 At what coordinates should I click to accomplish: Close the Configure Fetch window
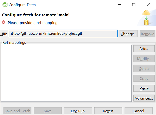[x=148, y=5]
